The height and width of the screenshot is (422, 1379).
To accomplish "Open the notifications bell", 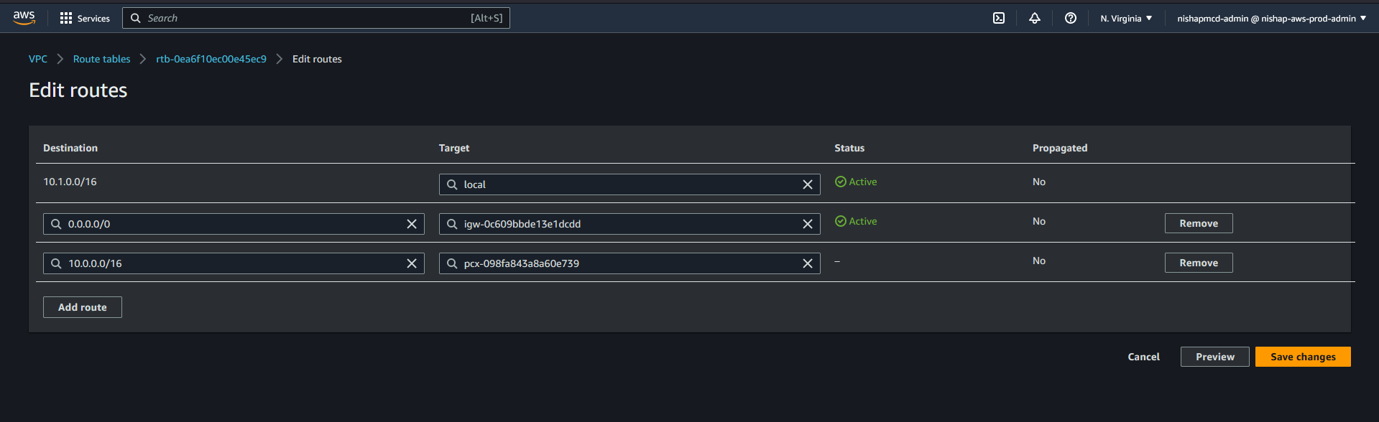I will click(1034, 18).
